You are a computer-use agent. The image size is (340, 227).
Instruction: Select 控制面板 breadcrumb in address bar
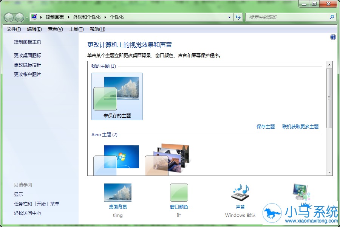[x=55, y=17]
